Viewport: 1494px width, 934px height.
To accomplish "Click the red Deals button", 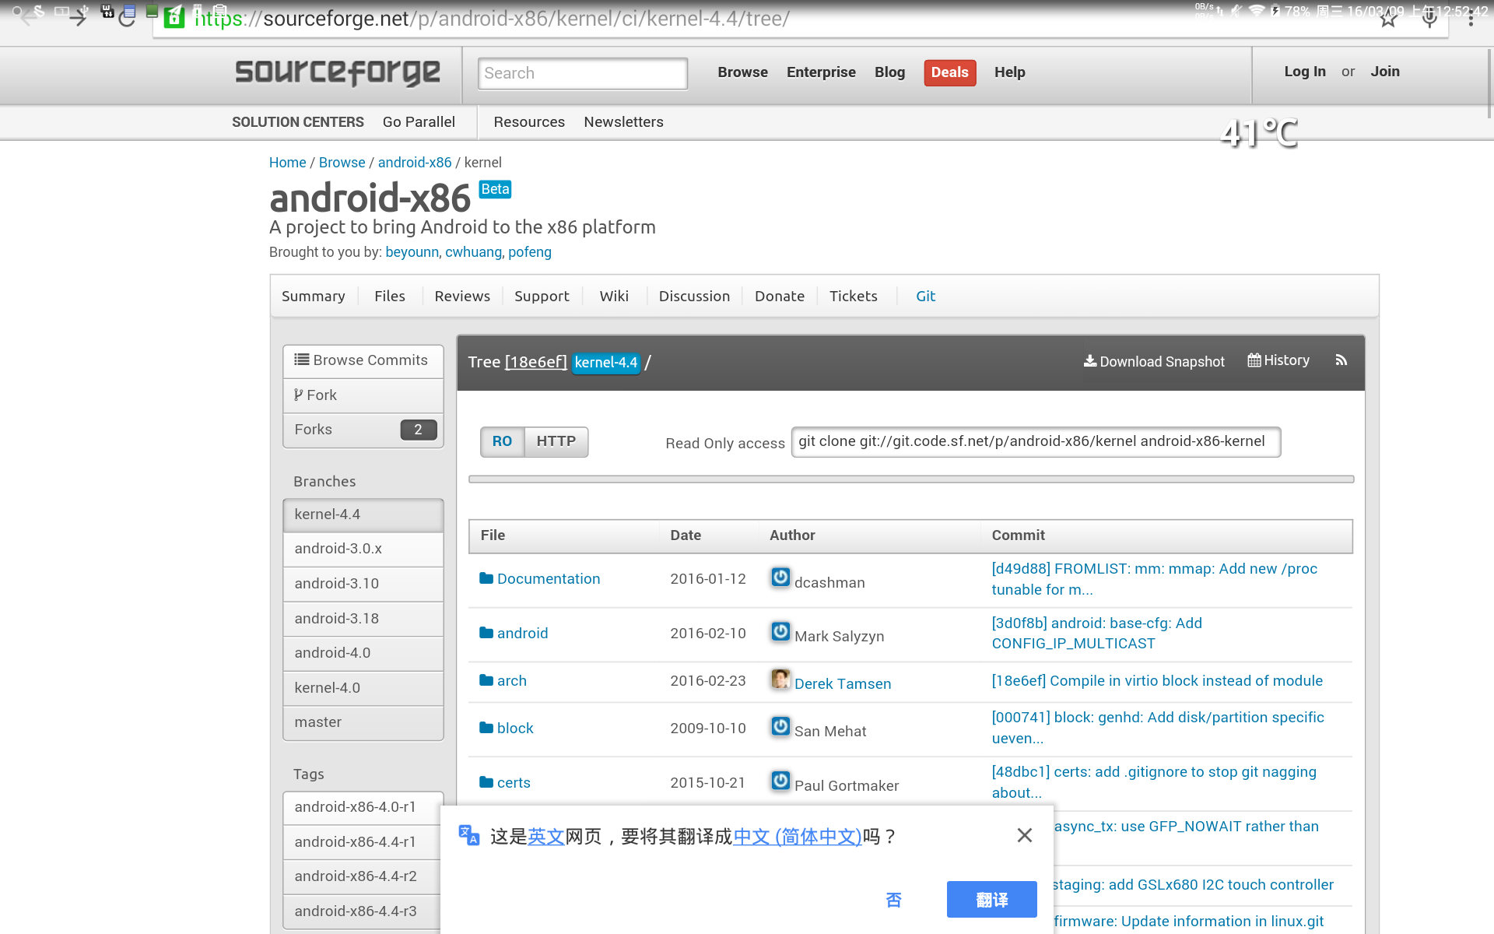I will pyautogui.click(x=950, y=72).
